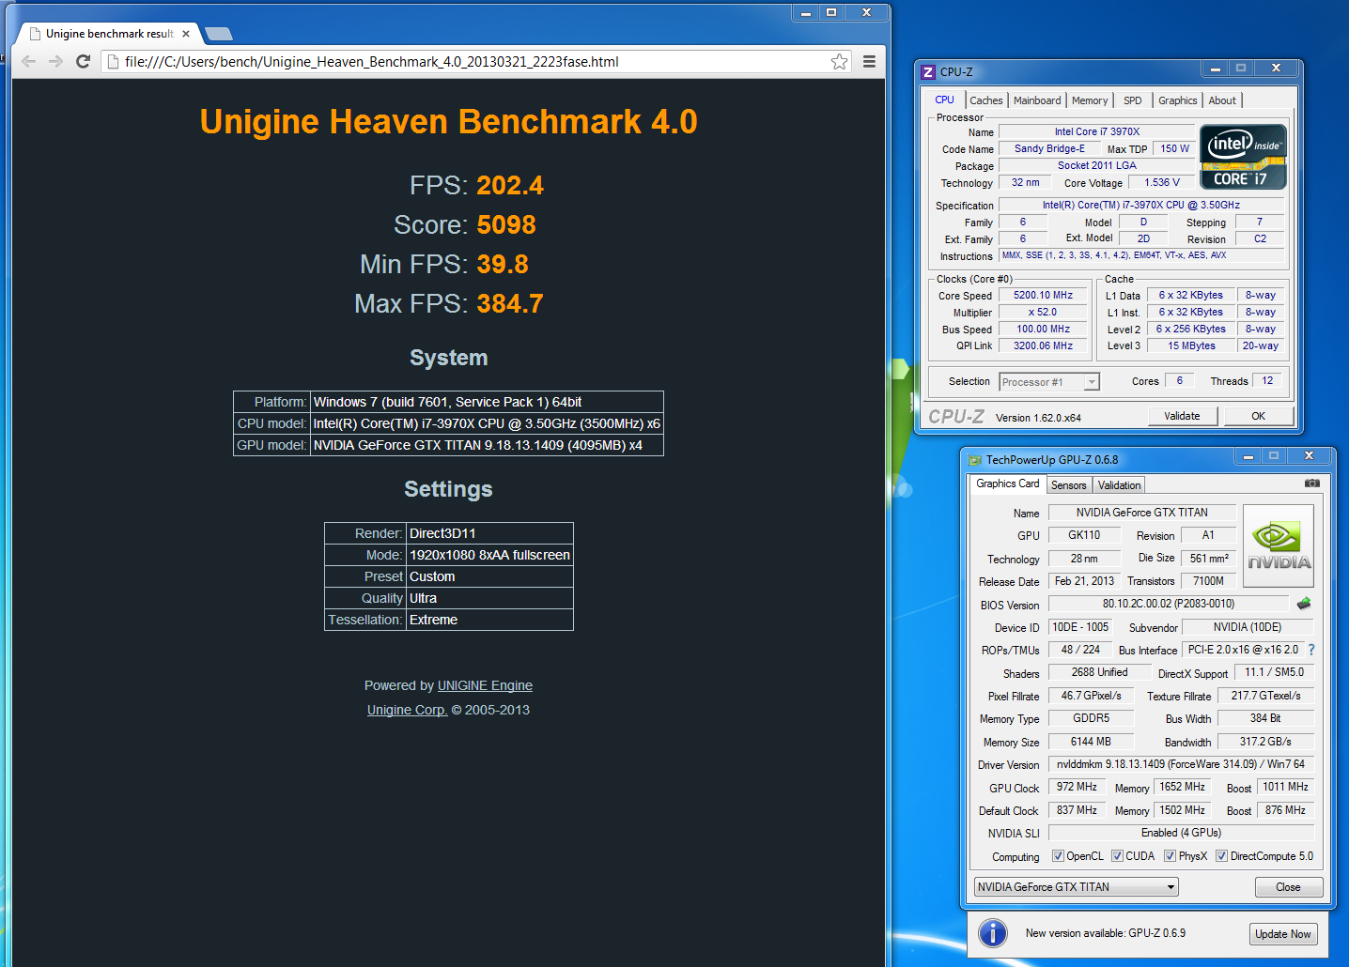Click the GPU-Z Name field value

point(1142,513)
